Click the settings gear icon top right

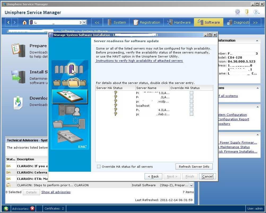pyautogui.click(x=238, y=12)
